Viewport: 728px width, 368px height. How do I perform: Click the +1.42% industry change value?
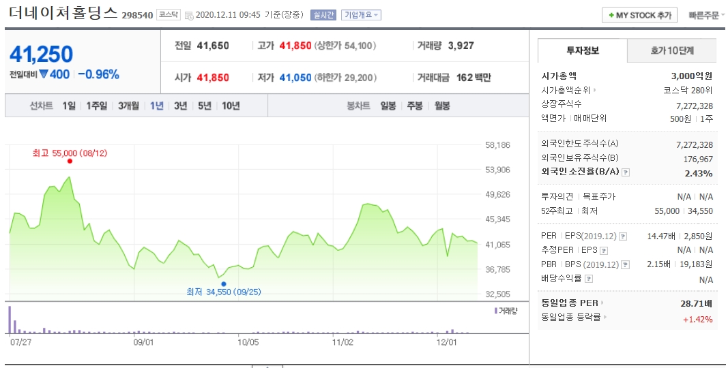(x=697, y=320)
